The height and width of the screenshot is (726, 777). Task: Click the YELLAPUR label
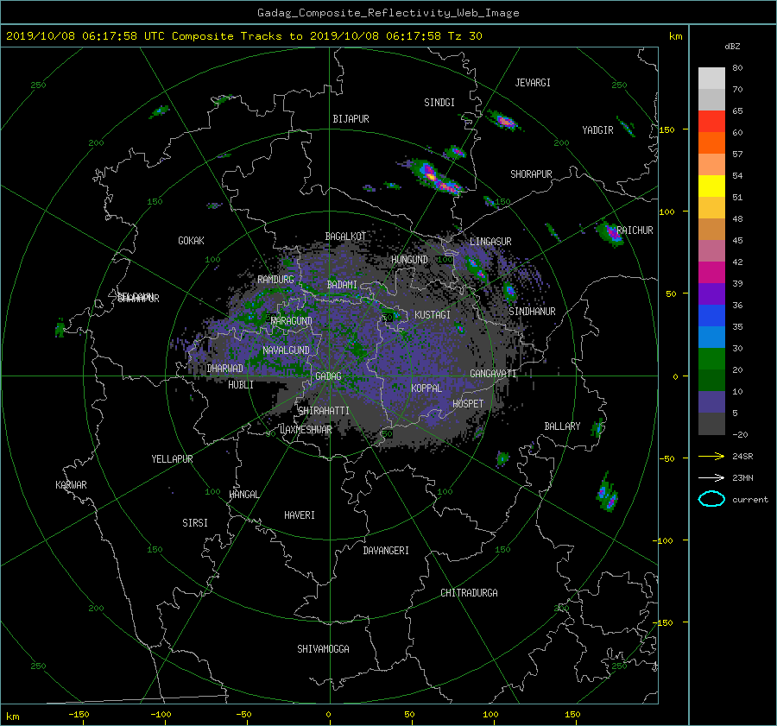coord(172,459)
